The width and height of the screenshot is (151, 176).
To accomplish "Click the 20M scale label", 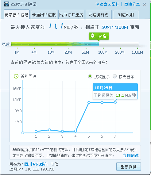I will pyautogui.click(x=68, y=52).
